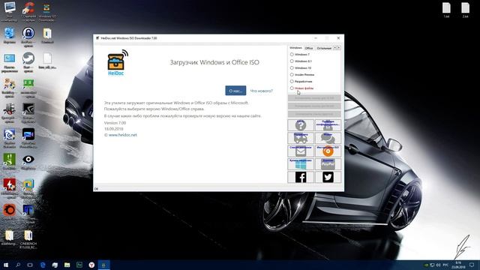Viewport: 480px width, 270px height.
Task: Click the blue Windows logo license tile
Action: tap(301, 164)
